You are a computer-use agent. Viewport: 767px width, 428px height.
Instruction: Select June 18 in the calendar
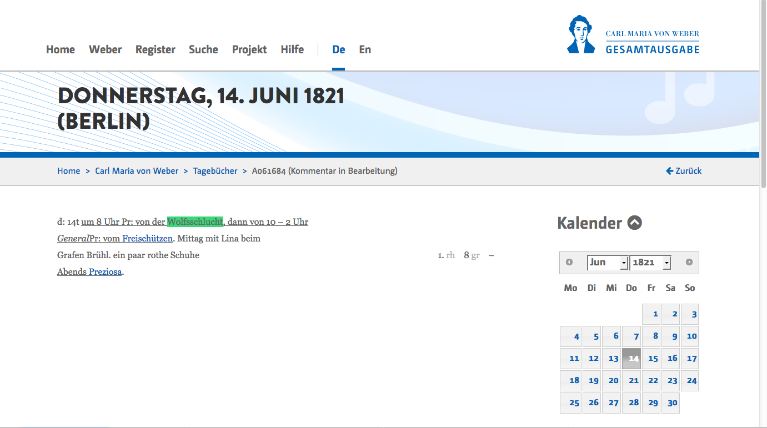tap(571, 381)
